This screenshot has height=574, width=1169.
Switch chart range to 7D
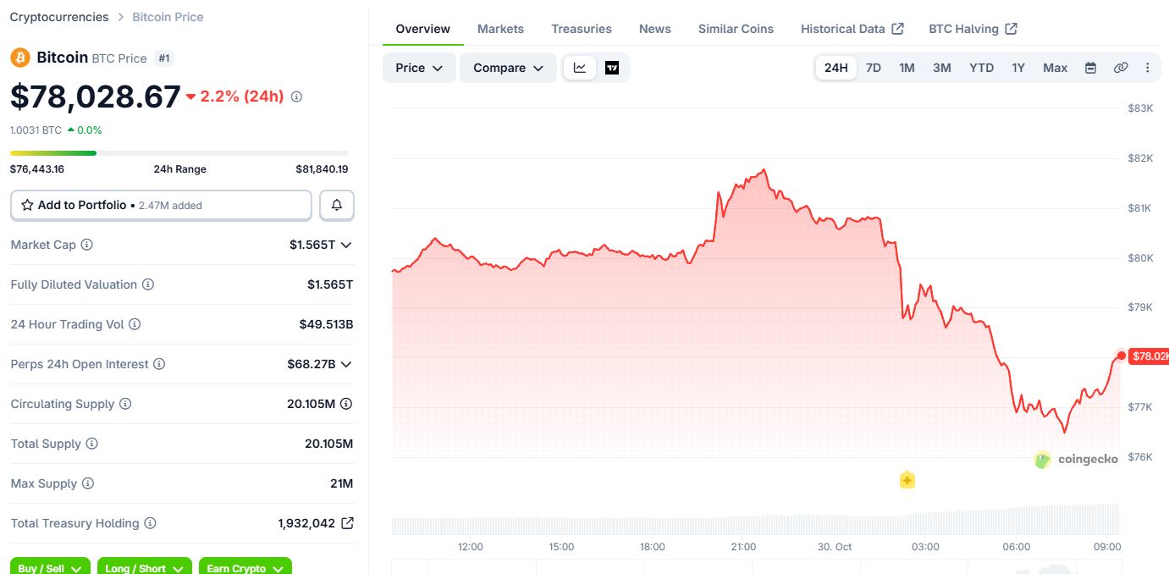click(873, 68)
